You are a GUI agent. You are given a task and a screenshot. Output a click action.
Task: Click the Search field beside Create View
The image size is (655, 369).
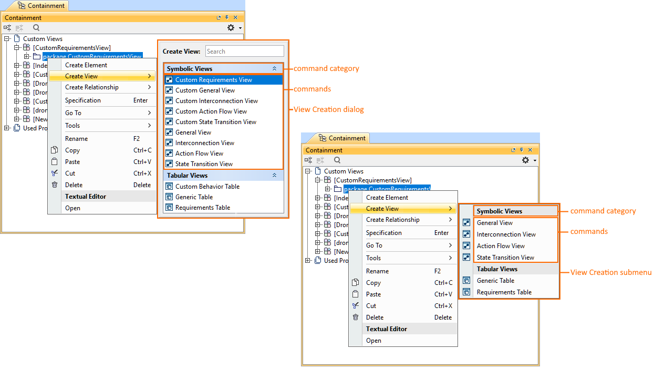[x=244, y=52]
